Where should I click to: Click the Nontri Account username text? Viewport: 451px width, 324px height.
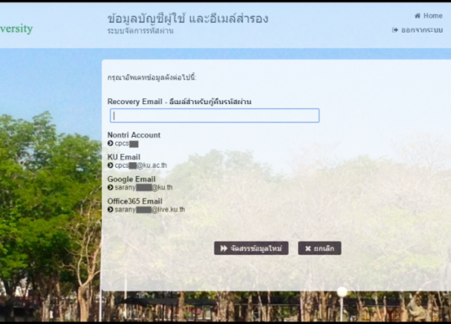[x=126, y=144]
